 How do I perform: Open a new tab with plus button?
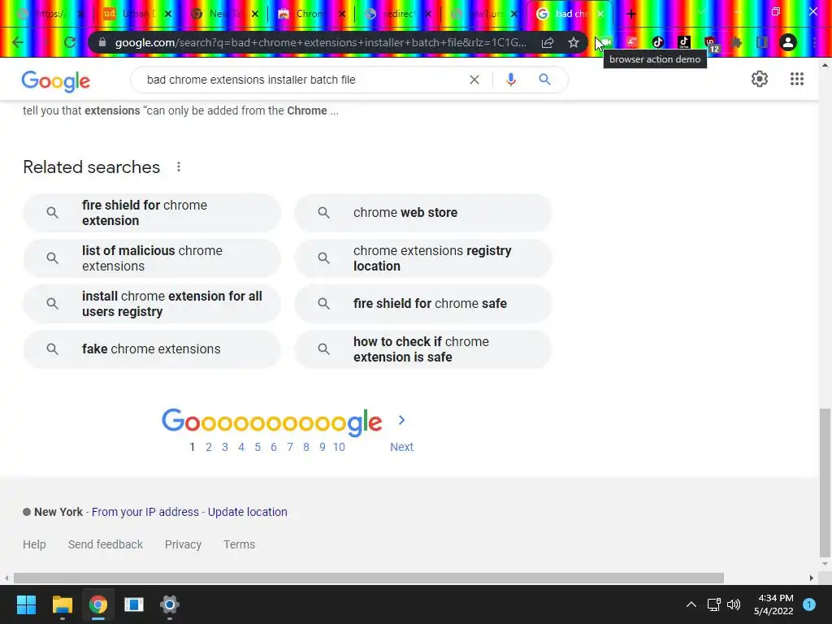630,14
